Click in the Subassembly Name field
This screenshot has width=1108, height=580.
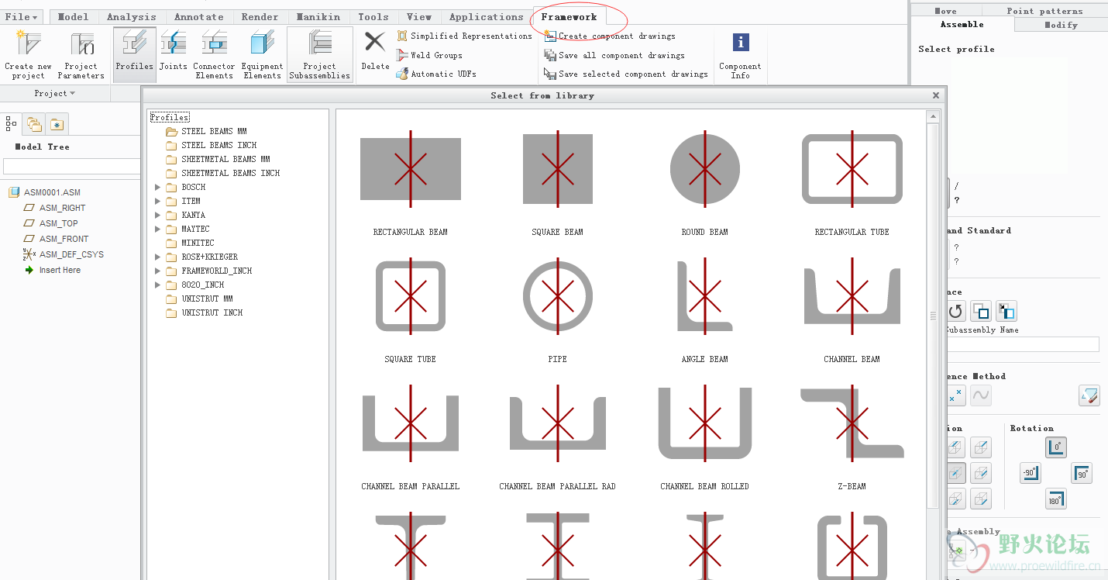(1023, 344)
